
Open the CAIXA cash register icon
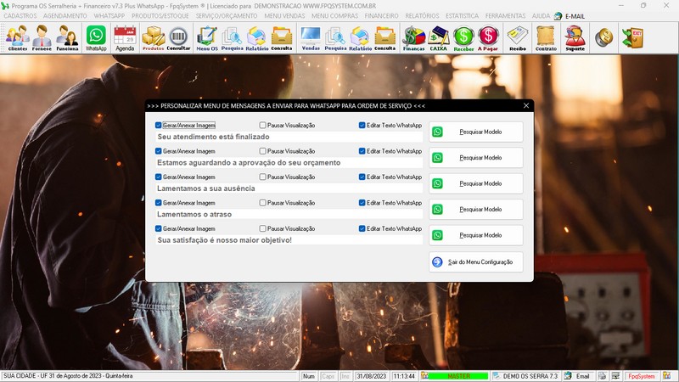pos(438,38)
